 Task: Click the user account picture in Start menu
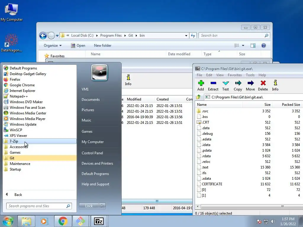99,72
